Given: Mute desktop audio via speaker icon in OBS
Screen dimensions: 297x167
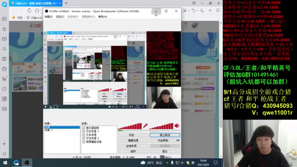Looking at the screenshot, I should tap(177, 125).
